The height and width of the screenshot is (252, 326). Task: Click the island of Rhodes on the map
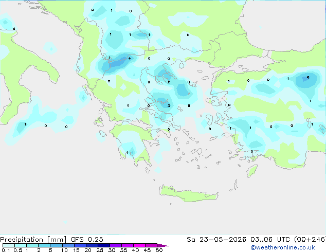coord(252,171)
